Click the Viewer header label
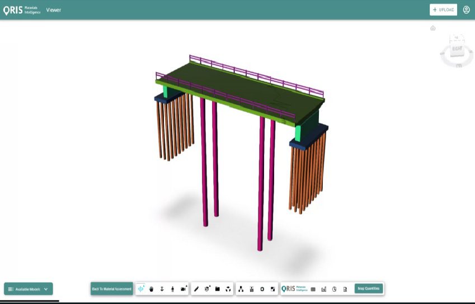Viewport: 475px width, 304px height. tap(54, 10)
